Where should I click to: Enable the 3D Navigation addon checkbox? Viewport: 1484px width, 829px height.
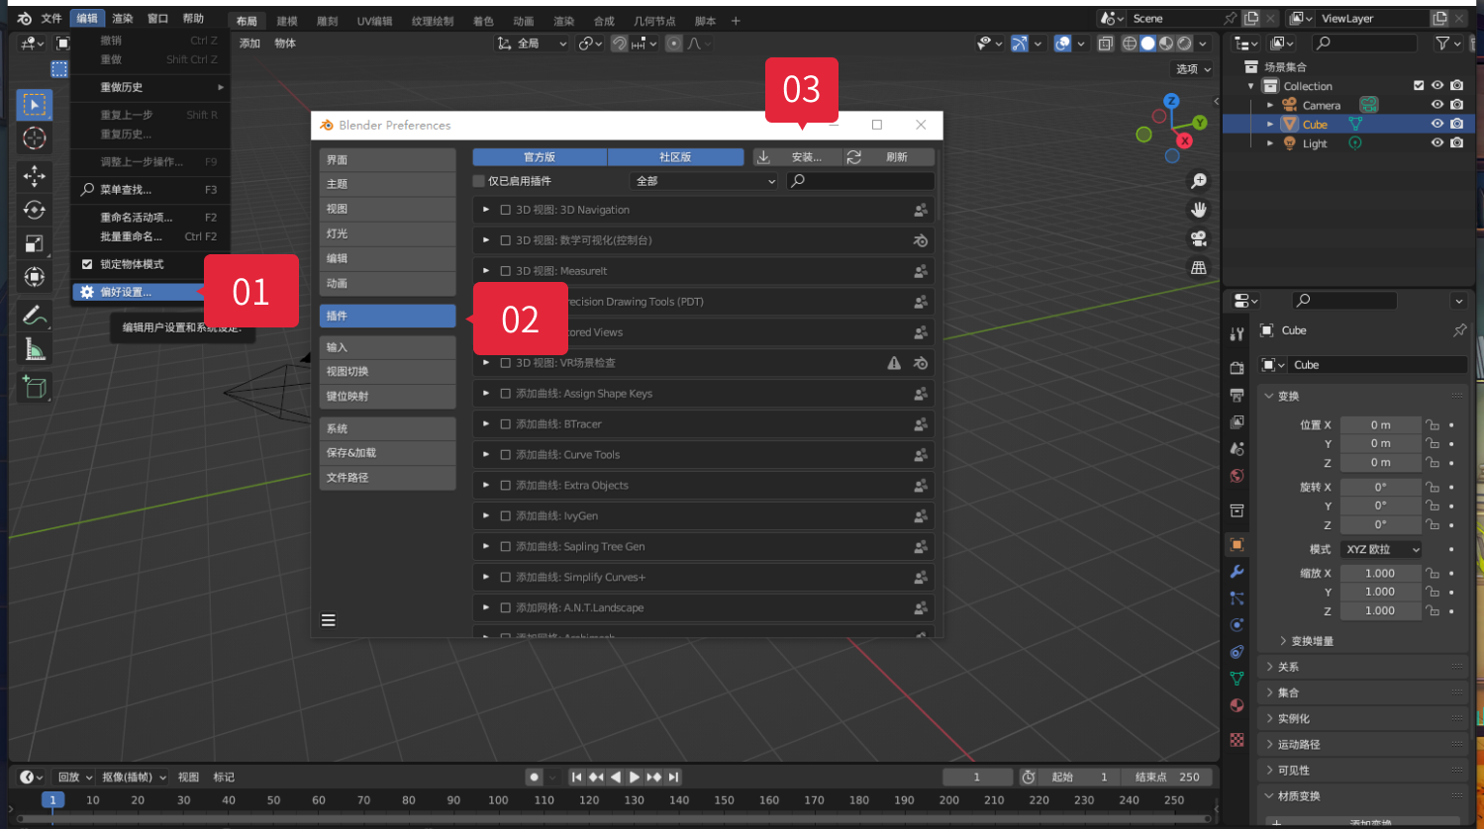[506, 210]
